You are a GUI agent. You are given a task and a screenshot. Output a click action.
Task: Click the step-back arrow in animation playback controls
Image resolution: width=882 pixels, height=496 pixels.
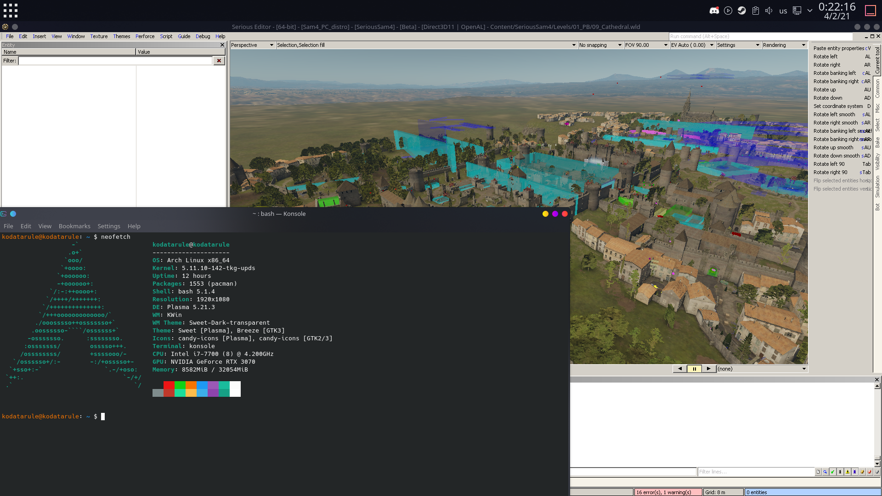(x=679, y=369)
